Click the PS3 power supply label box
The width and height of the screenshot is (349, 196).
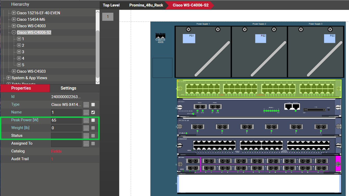pos(329,38)
